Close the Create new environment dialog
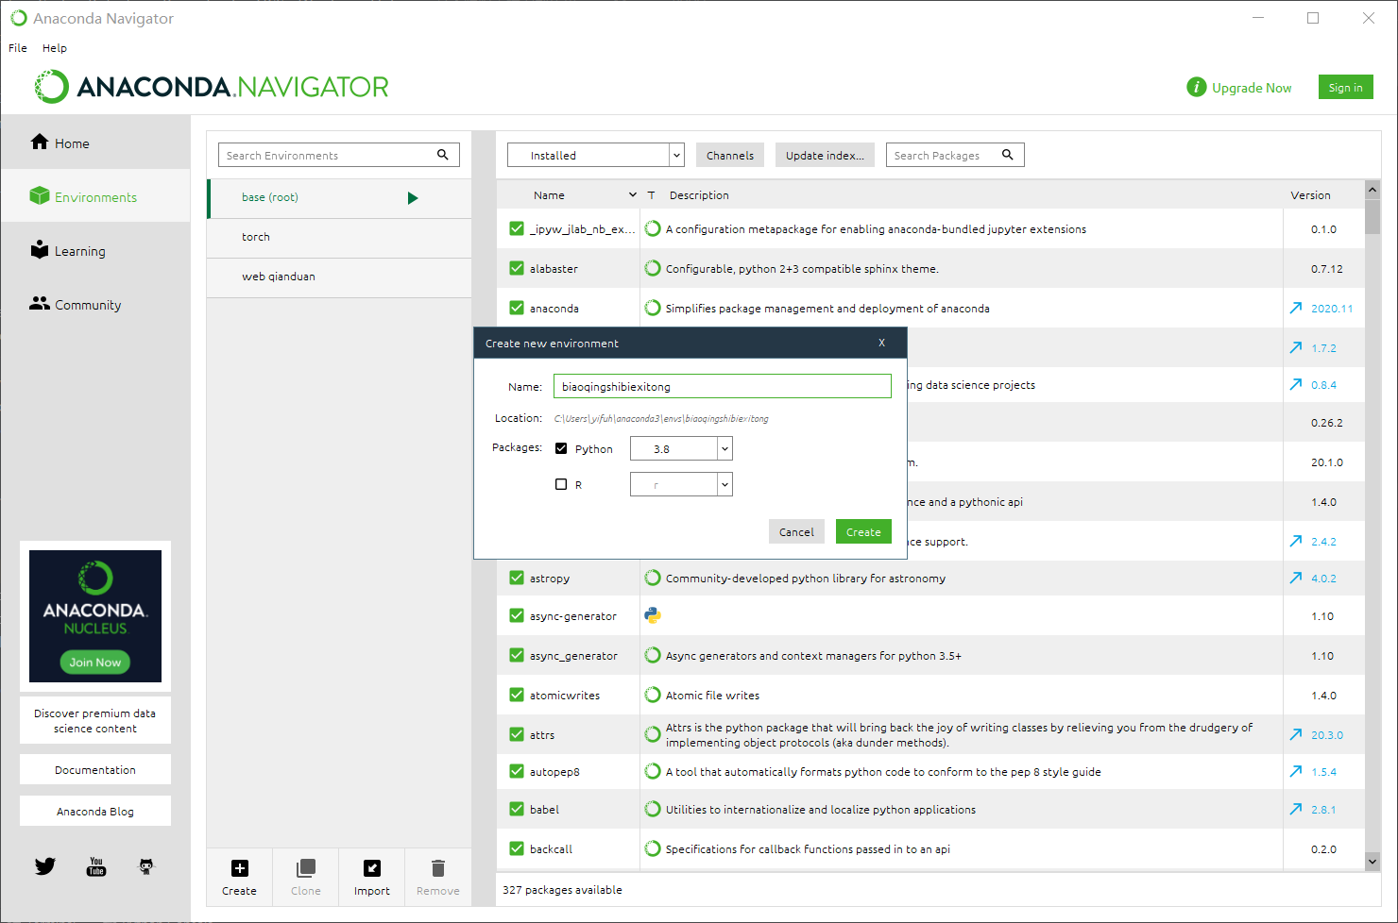 click(x=881, y=343)
